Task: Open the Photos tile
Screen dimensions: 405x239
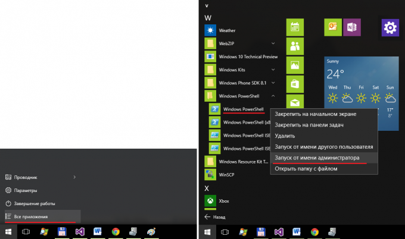Action: tap(295, 65)
